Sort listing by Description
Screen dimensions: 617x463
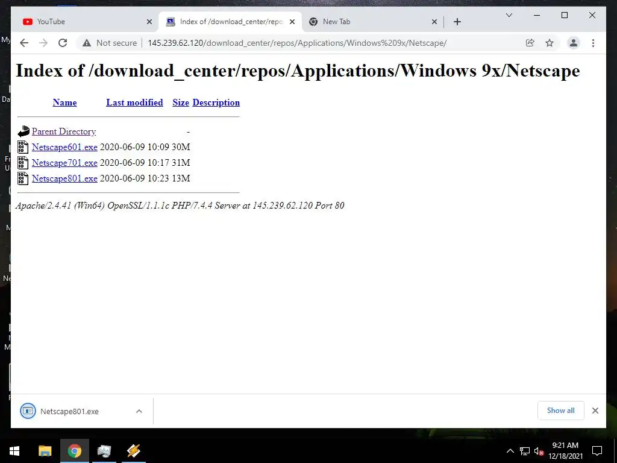pos(216,102)
